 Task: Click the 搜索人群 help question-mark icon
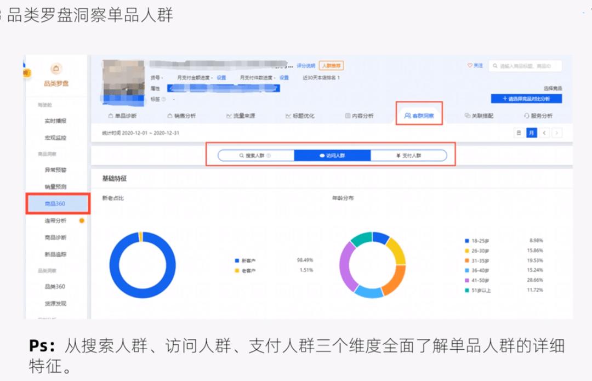pyautogui.click(x=269, y=156)
